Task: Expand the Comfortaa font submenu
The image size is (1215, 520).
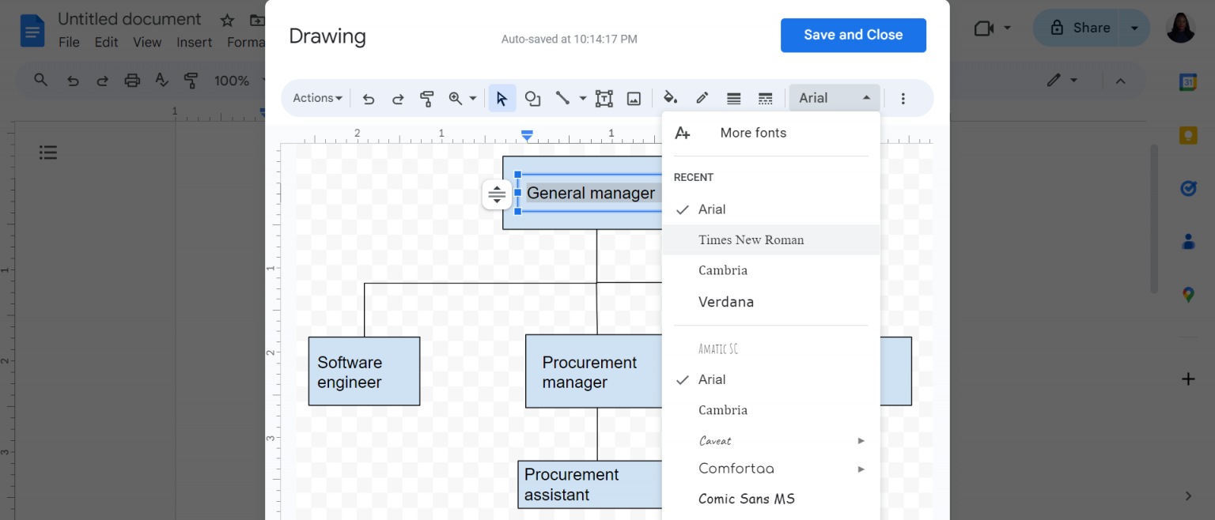Action: 861,469
